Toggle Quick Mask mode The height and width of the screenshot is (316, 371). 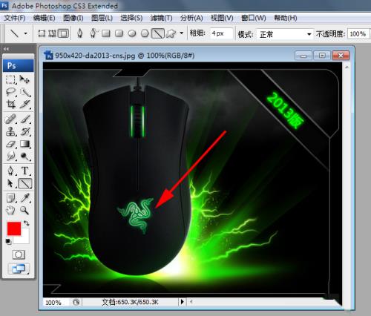(x=19, y=254)
